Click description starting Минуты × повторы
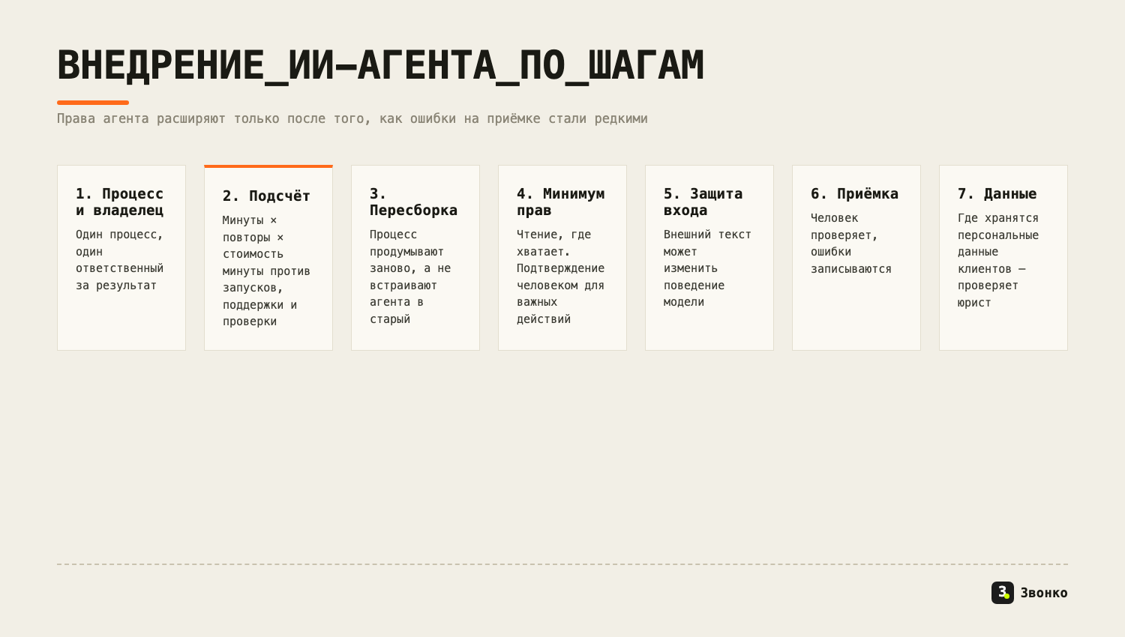The width and height of the screenshot is (1125, 637). (x=266, y=271)
